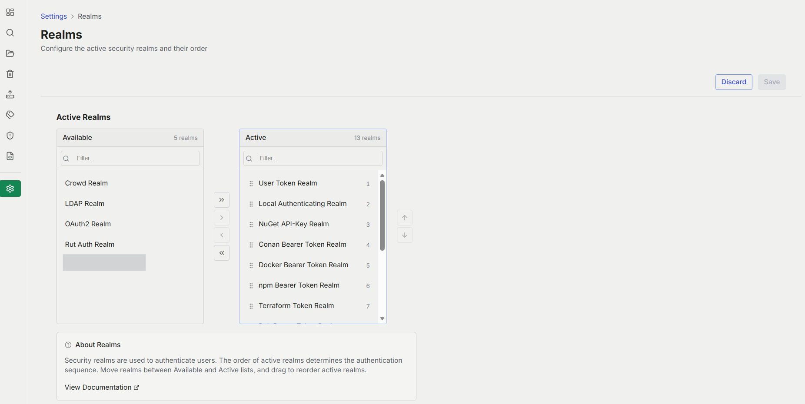805x404 pixels.
Task: Focus the Available realms filter field
Action: tap(130, 158)
